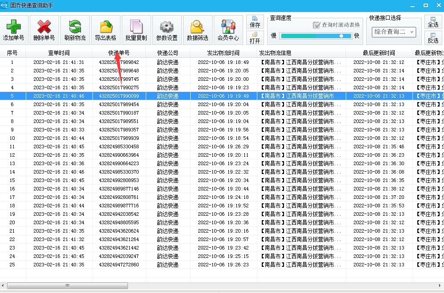
Task: Click update time 2022-10-08 21:37:20
Action: 379,197
